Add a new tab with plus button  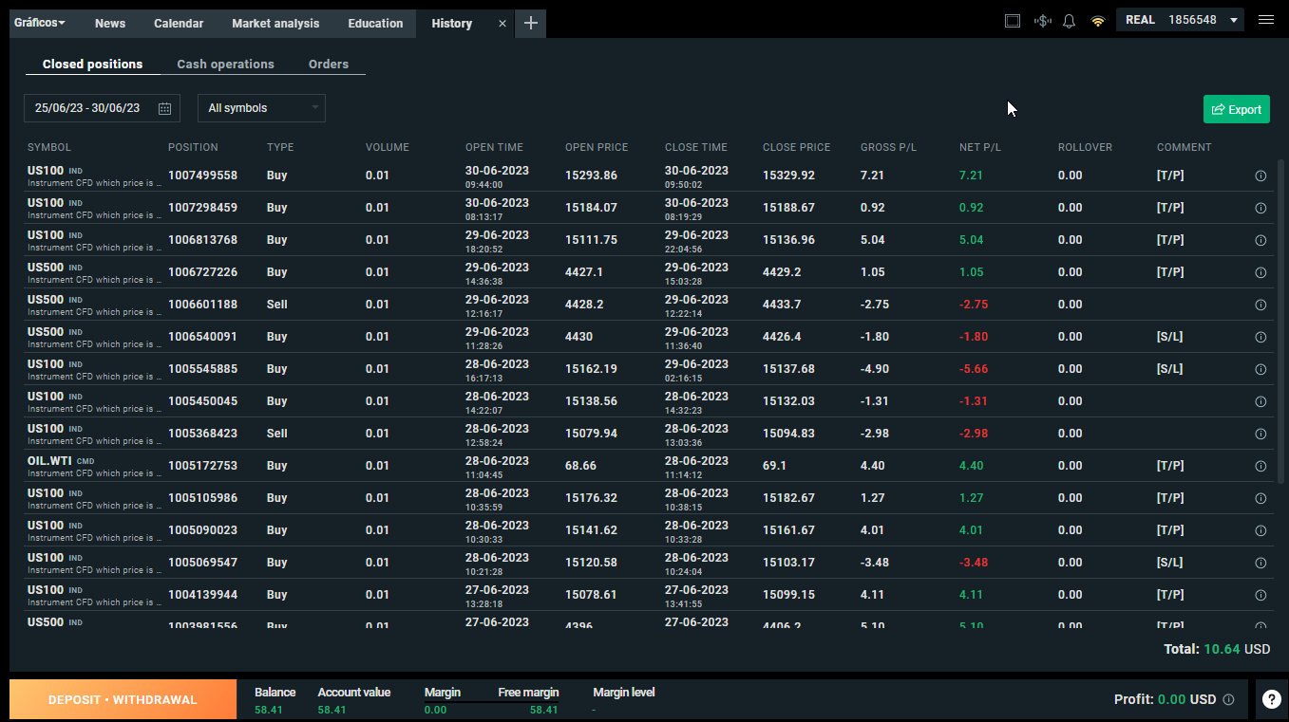pos(531,24)
